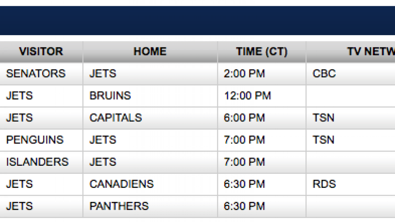Select the SENATORS visitor cell
Viewport: 395px width, 222px height.
point(36,73)
